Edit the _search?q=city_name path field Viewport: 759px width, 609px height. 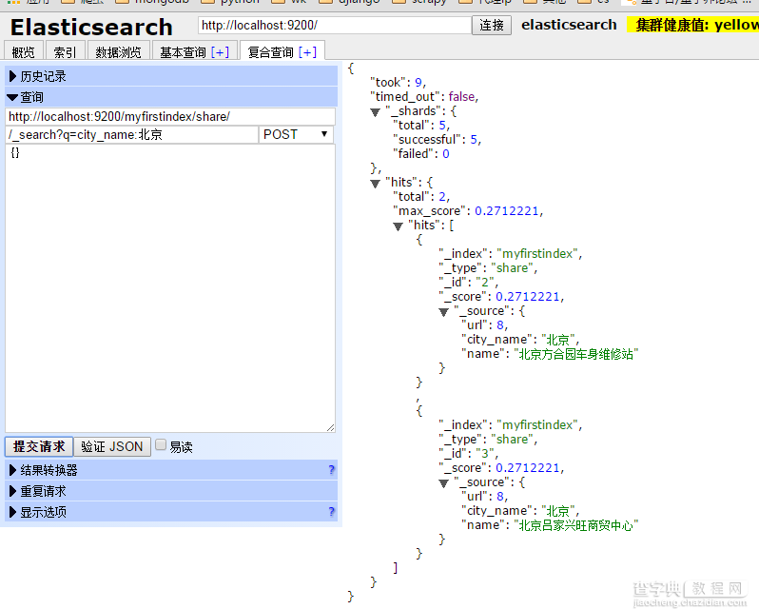point(132,134)
